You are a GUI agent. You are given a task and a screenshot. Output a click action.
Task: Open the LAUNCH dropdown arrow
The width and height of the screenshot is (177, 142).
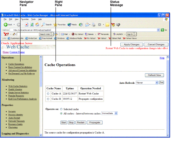(125, 34)
